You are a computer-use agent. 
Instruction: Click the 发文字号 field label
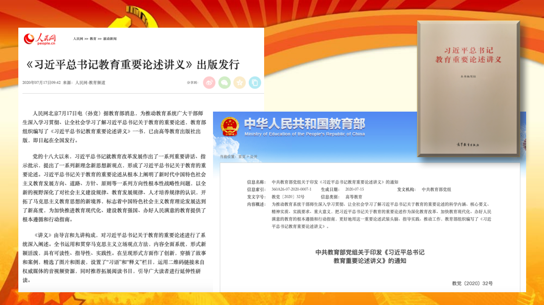[256, 197]
